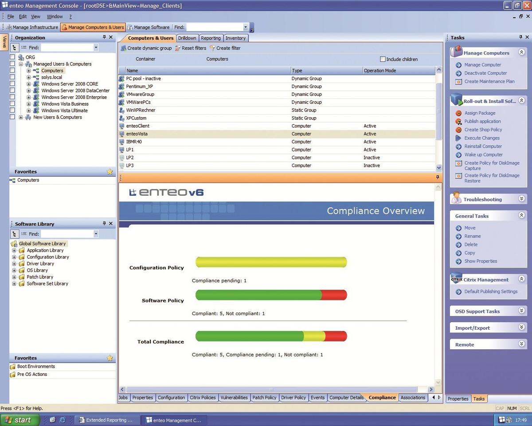Click the Manage Computer arrow icon
The height and width of the screenshot is (426, 532).
(459, 65)
